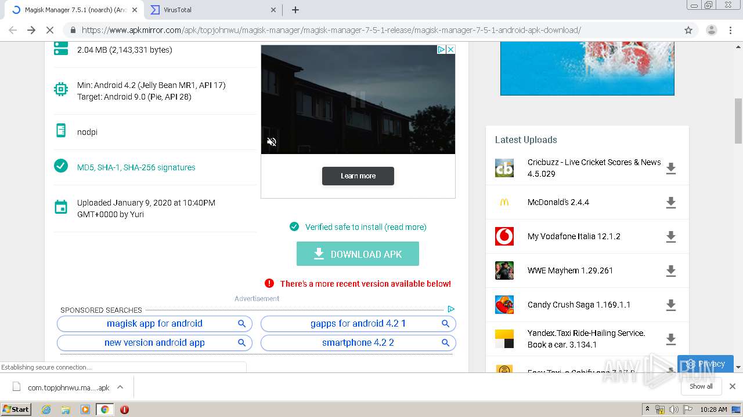
Task: Click the Learn more ad button
Action: pyautogui.click(x=358, y=176)
